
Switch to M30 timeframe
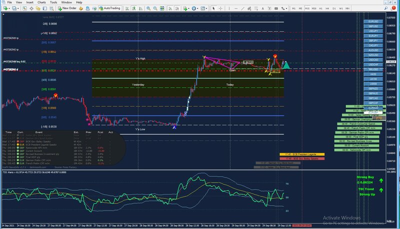pos(314,8)
